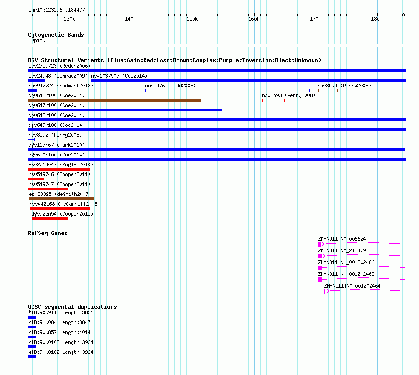419x375 pixels.
Task: Click nsv947724 (Sudmant2013) label
Action: [x=61, y=86]
